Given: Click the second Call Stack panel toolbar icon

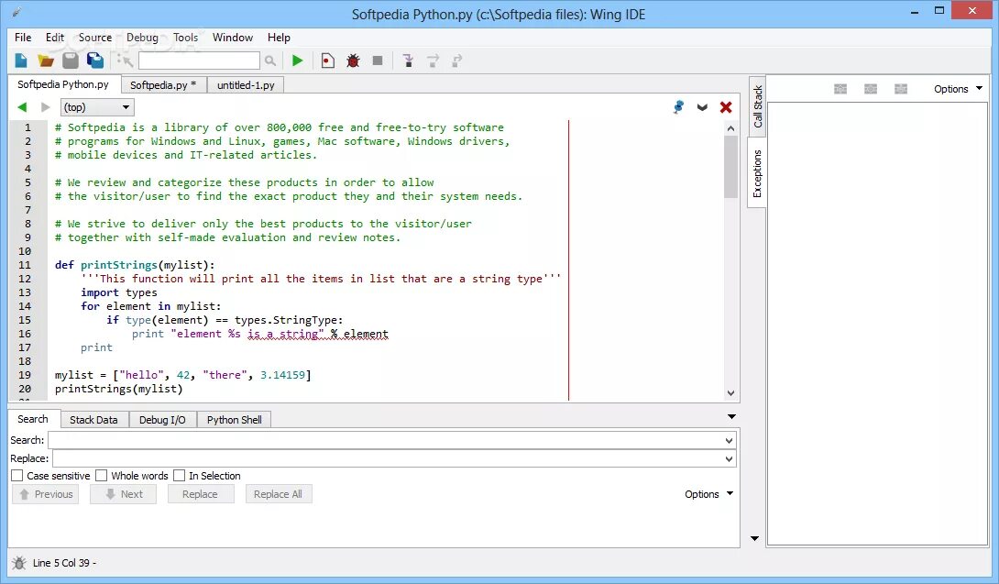Looking at the screenshot, I should [x=871, y=89].
